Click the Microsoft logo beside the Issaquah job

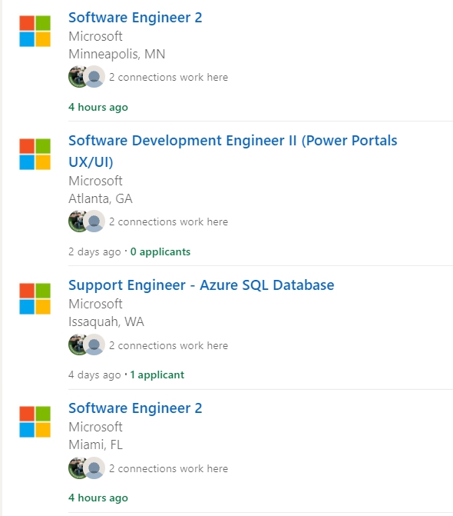(35, 298)
